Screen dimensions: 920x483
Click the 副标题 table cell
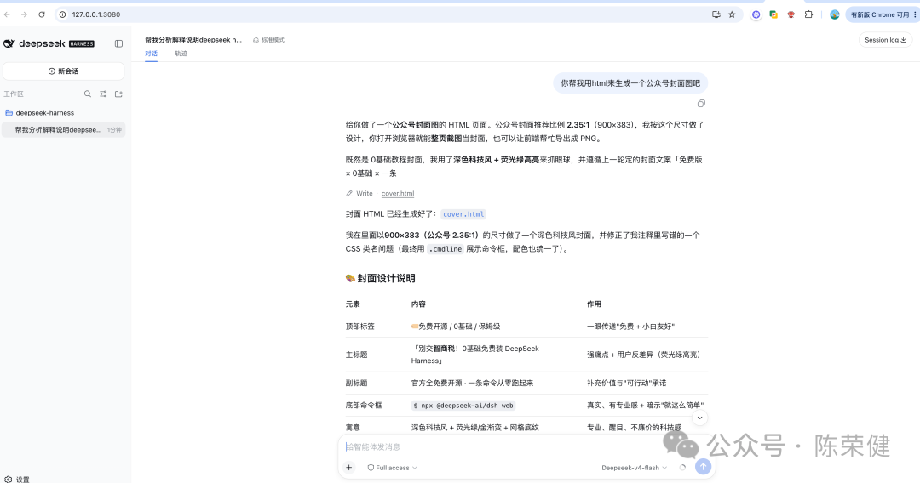click(x=356, y=383)
